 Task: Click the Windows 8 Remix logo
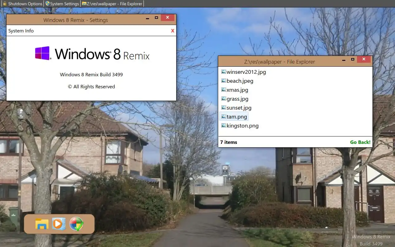(x=92, y=53)
